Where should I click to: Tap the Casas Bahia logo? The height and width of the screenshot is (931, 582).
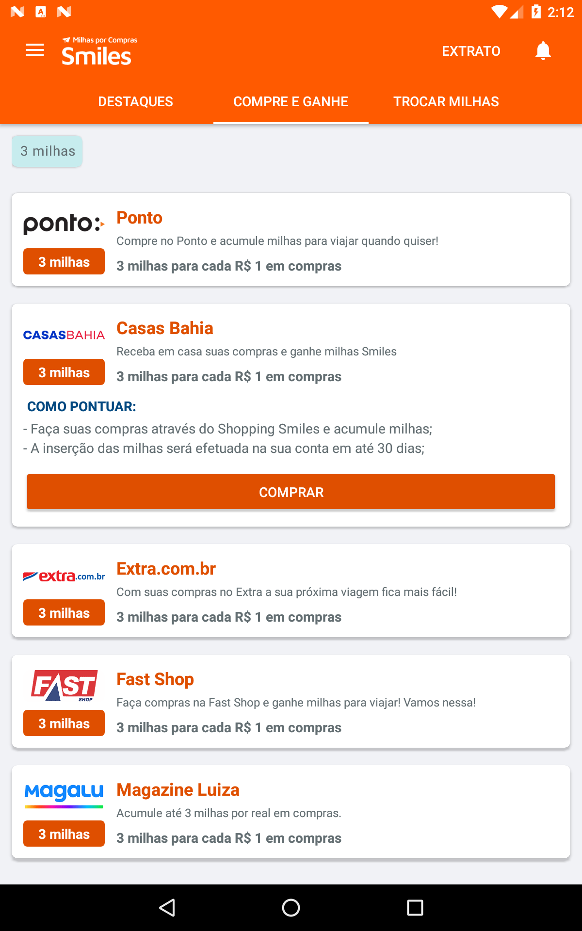pyautogui.click(x=64, y=335)
